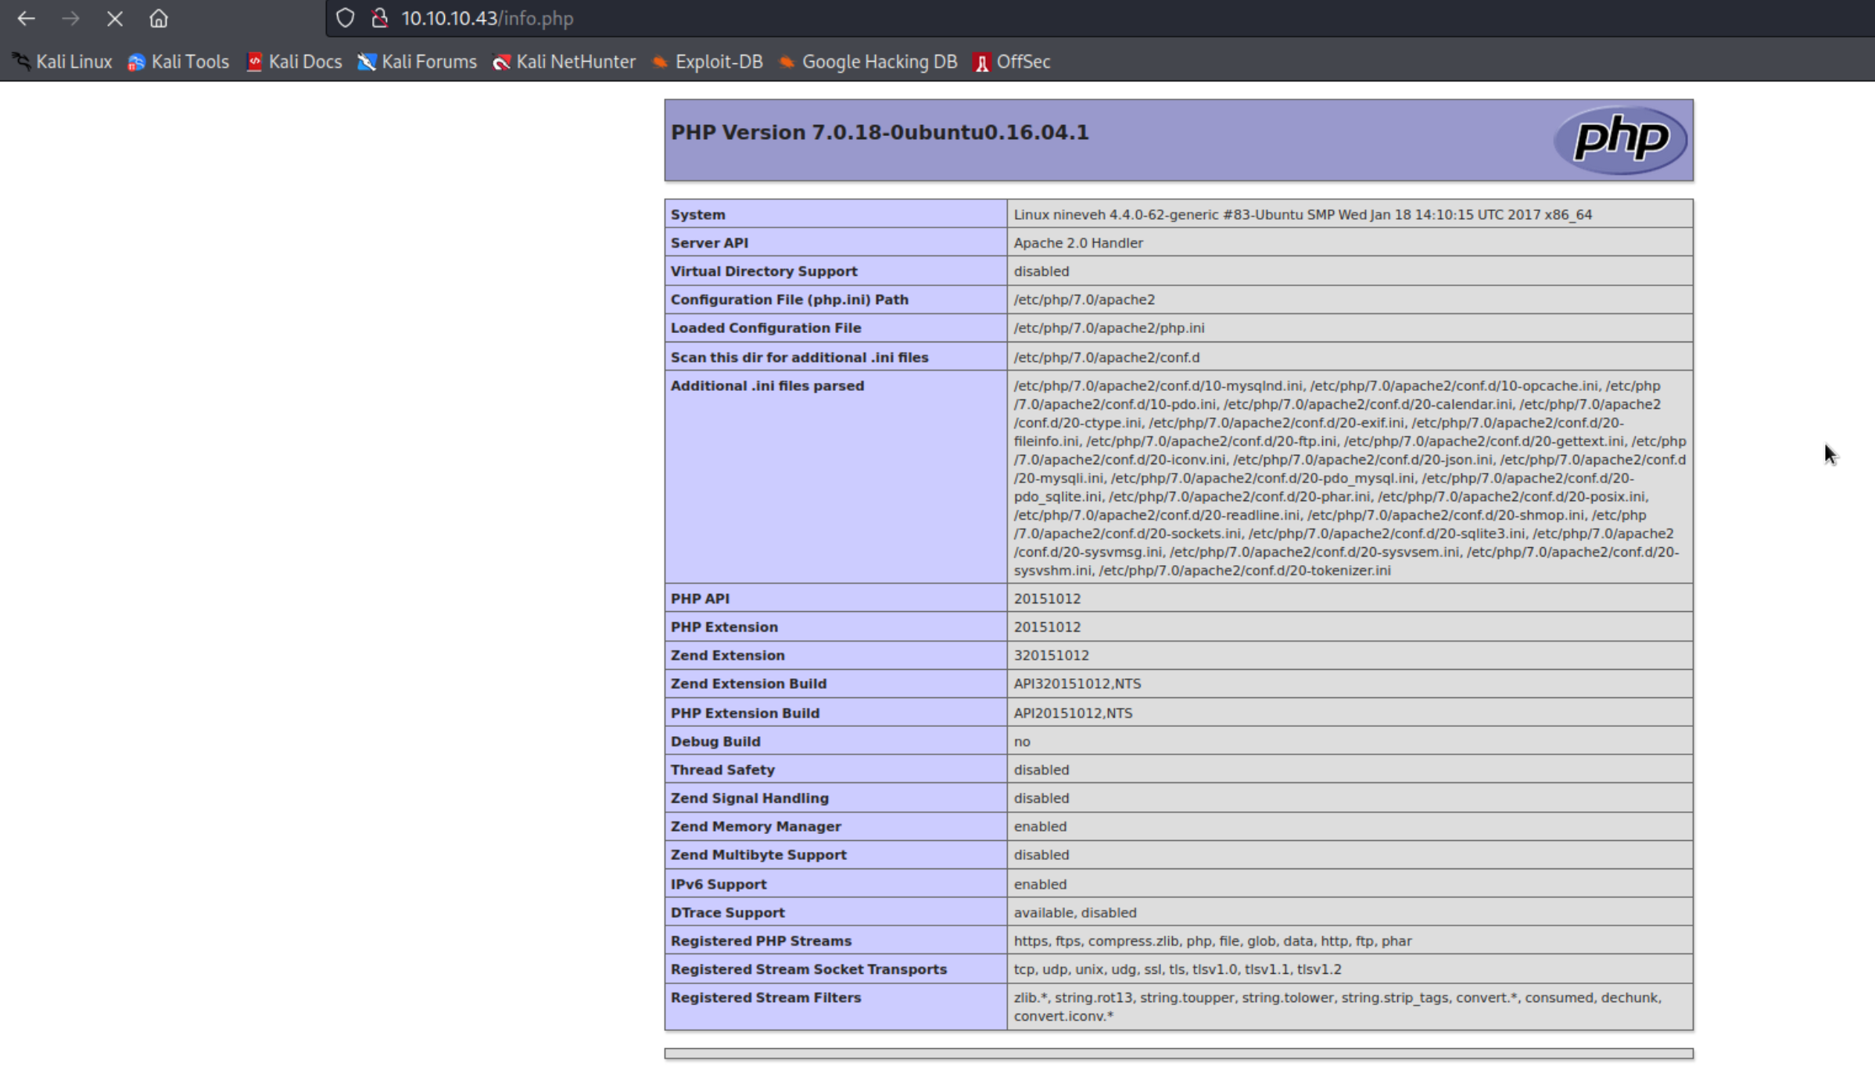Click the 'PHP API' row label

click(x=700, y=599)
